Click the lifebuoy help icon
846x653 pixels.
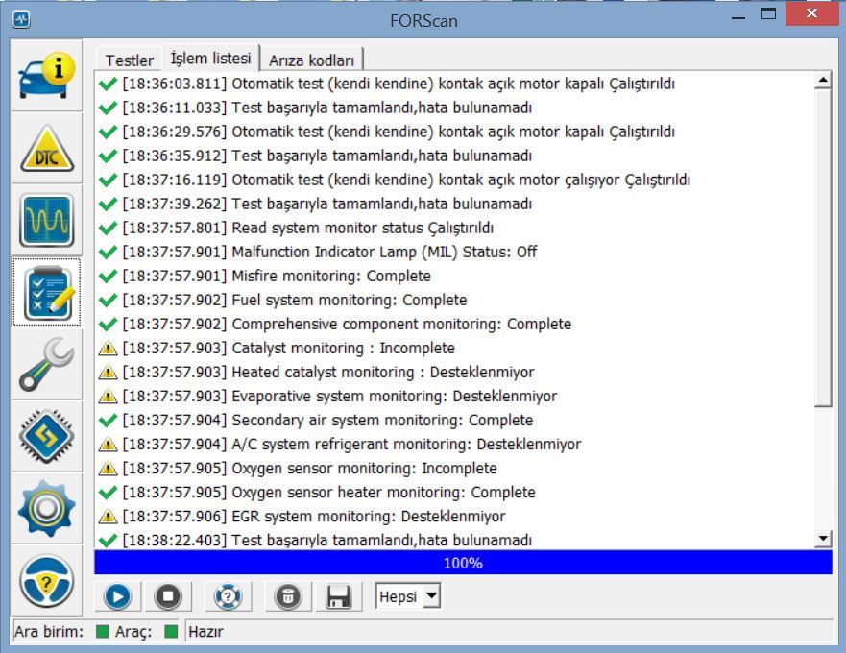(x=229, y=596)
